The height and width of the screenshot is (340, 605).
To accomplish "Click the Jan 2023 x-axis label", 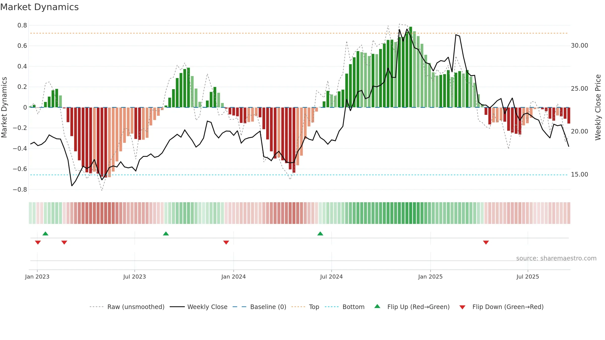I will (37, 277).
